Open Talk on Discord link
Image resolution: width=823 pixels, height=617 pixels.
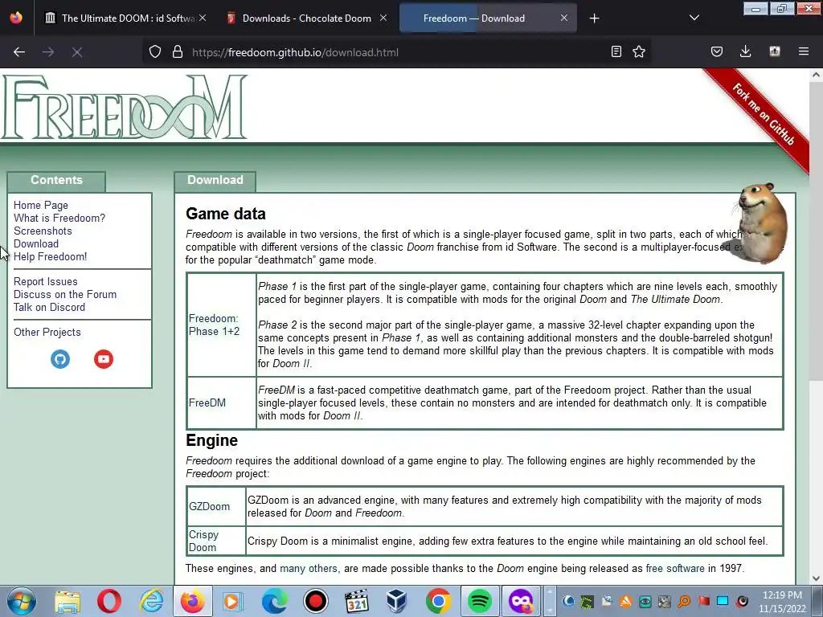click(49, 308)
